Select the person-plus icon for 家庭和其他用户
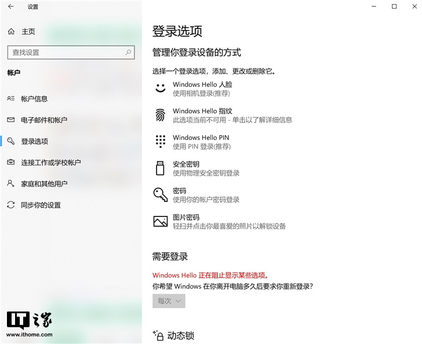The image size is (422, 344). (x=11, y=183)
